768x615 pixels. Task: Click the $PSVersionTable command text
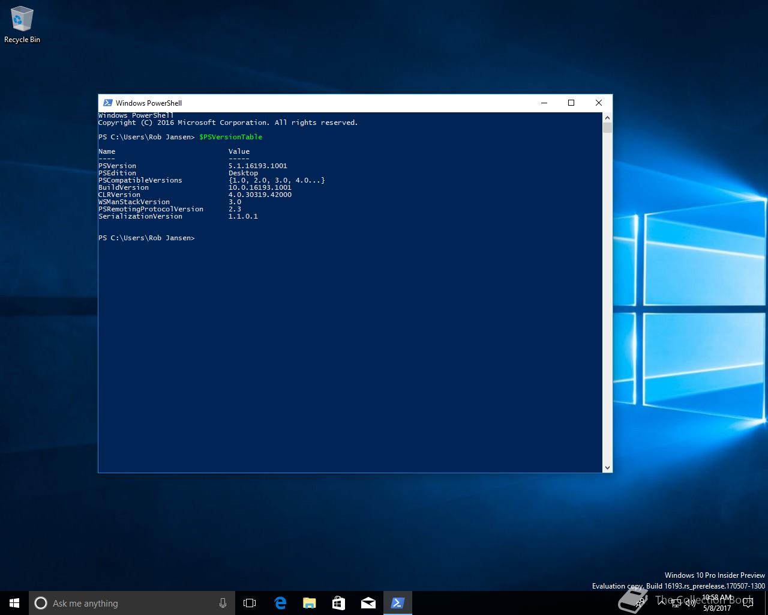tap(230, 137)
